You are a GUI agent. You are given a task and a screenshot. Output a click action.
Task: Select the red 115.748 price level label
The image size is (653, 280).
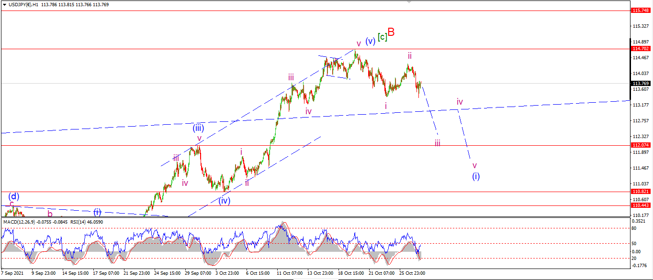tap(641, 10)
